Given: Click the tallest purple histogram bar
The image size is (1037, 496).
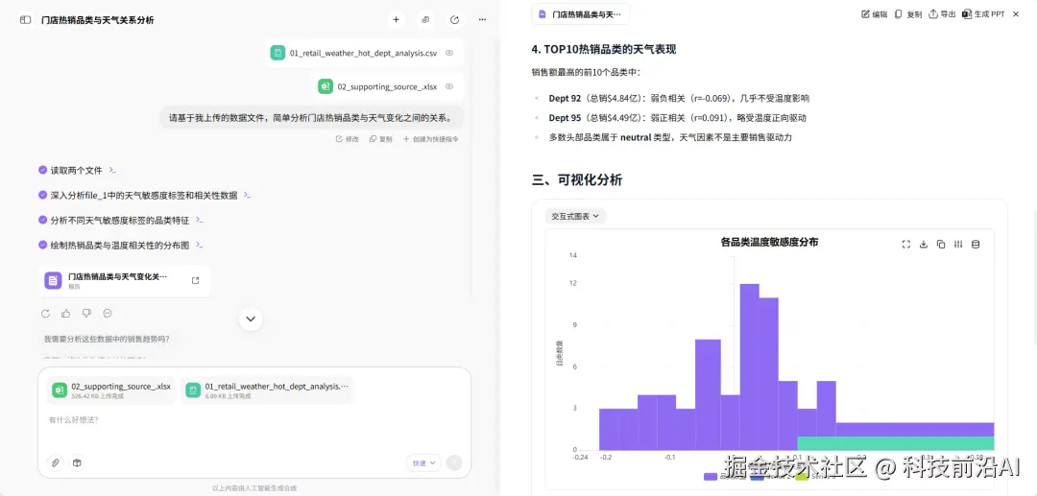Looking at the screenshot, I should [x=749, y=366].
